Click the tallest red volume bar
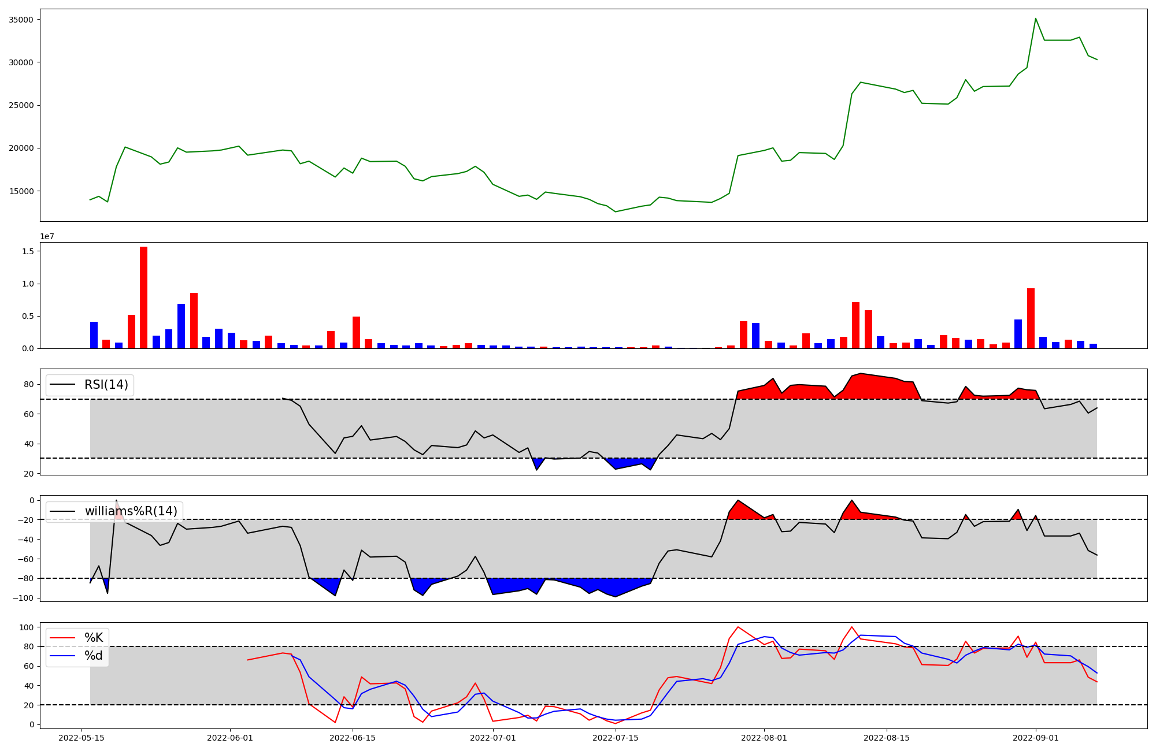Image resolution: width=1156 pixels, height=751 pixels. pyautogui.click(x=143, y=298)
